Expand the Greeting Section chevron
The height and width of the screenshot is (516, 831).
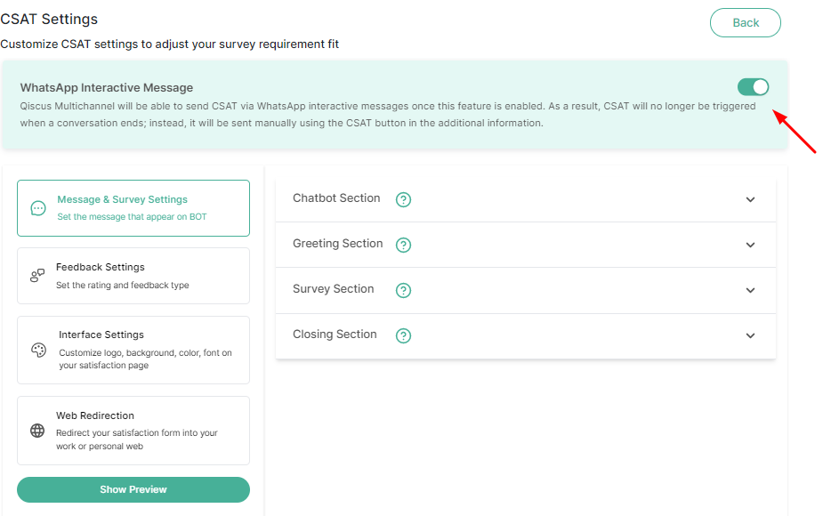pos(750,246)
